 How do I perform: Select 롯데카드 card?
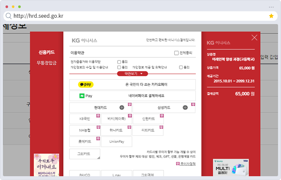pyautogui.click(x=85, y=142)
